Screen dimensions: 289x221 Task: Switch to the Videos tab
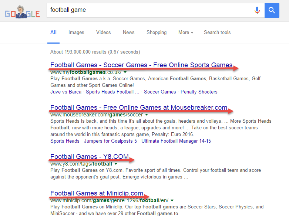click(x=103, y=33)
